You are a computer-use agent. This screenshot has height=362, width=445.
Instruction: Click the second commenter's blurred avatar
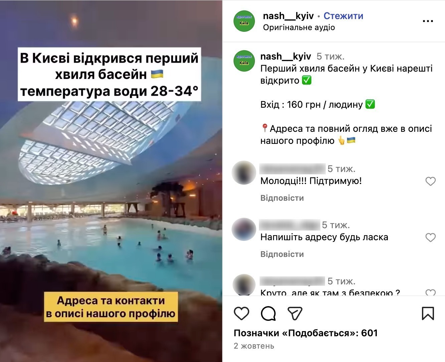[244, 229]
